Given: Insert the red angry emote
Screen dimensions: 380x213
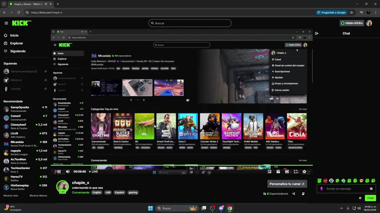Looking at the screenshot, I should click(x=325, y=181).
